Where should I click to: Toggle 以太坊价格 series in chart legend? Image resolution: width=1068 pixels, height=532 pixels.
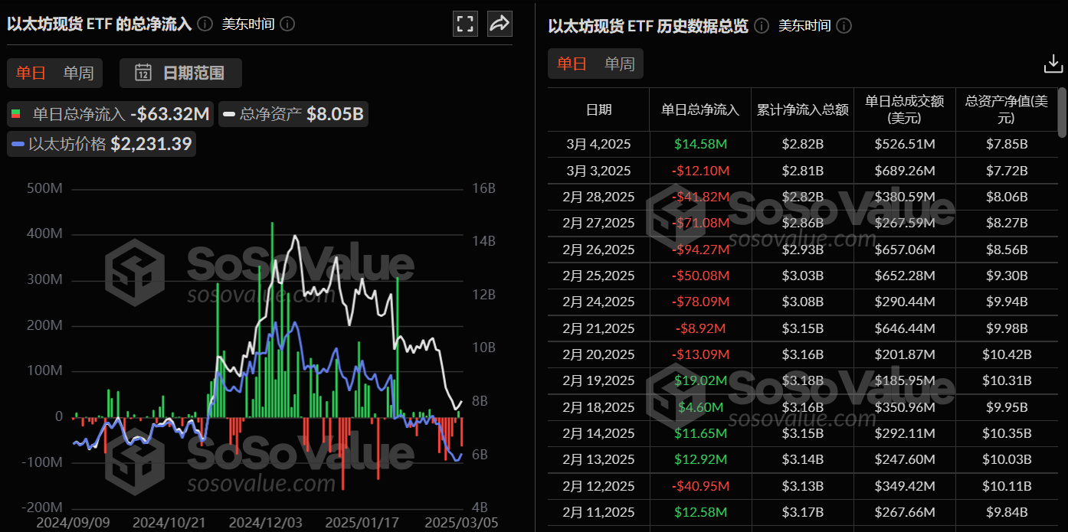pyautogui.click(x=101, y=143)
